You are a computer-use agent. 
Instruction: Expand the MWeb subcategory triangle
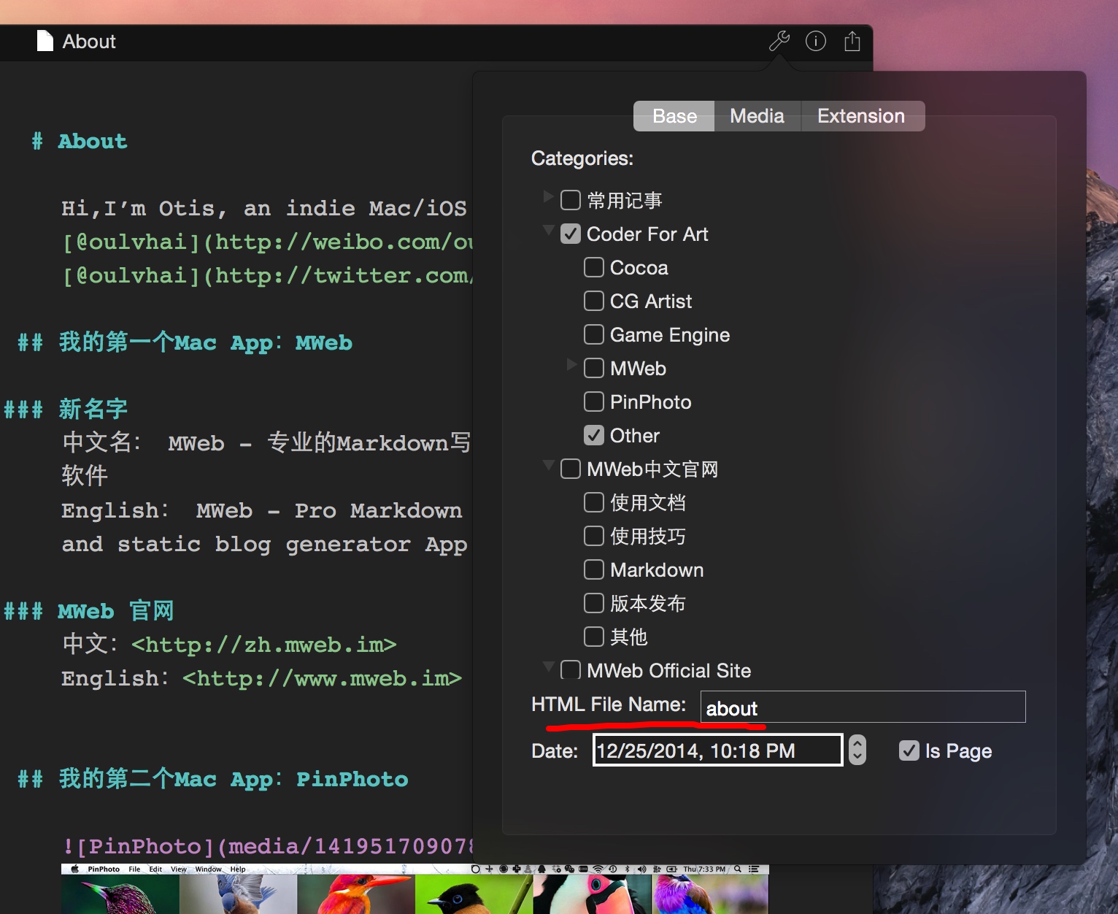[571, 364]
